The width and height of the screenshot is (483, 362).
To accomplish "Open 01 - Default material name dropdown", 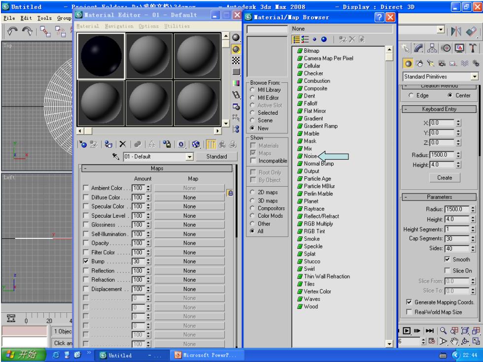I will point(189,157).
